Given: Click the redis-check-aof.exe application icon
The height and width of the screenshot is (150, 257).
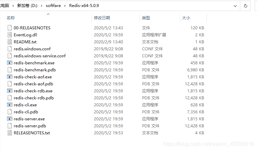Looking at the screenshot, I should tap(10, 77).
